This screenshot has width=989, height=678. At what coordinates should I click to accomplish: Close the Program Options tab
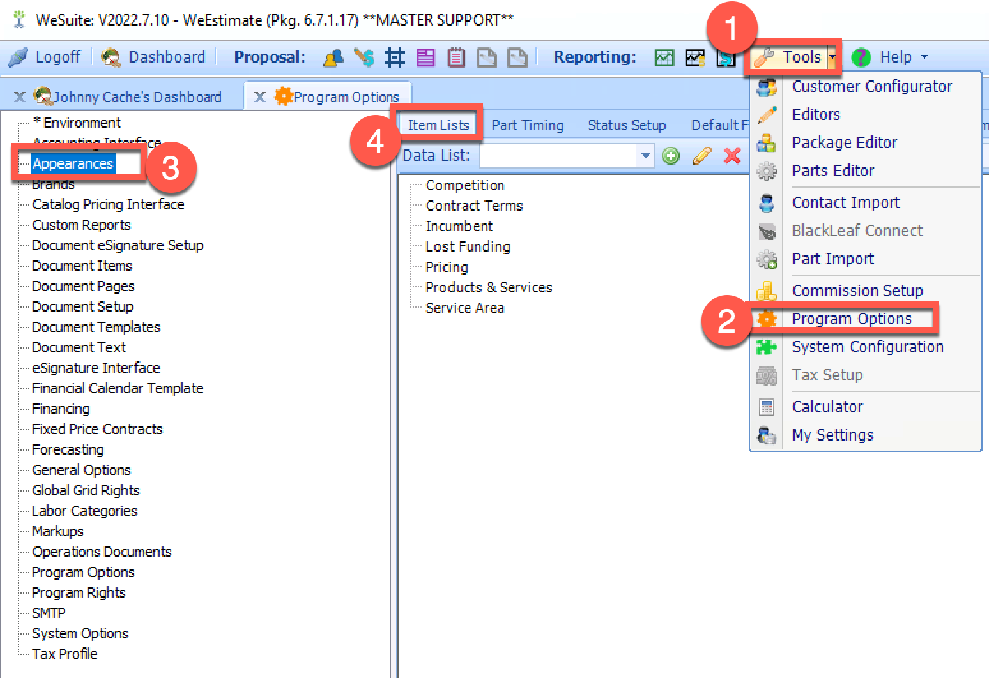pos(260,96)
